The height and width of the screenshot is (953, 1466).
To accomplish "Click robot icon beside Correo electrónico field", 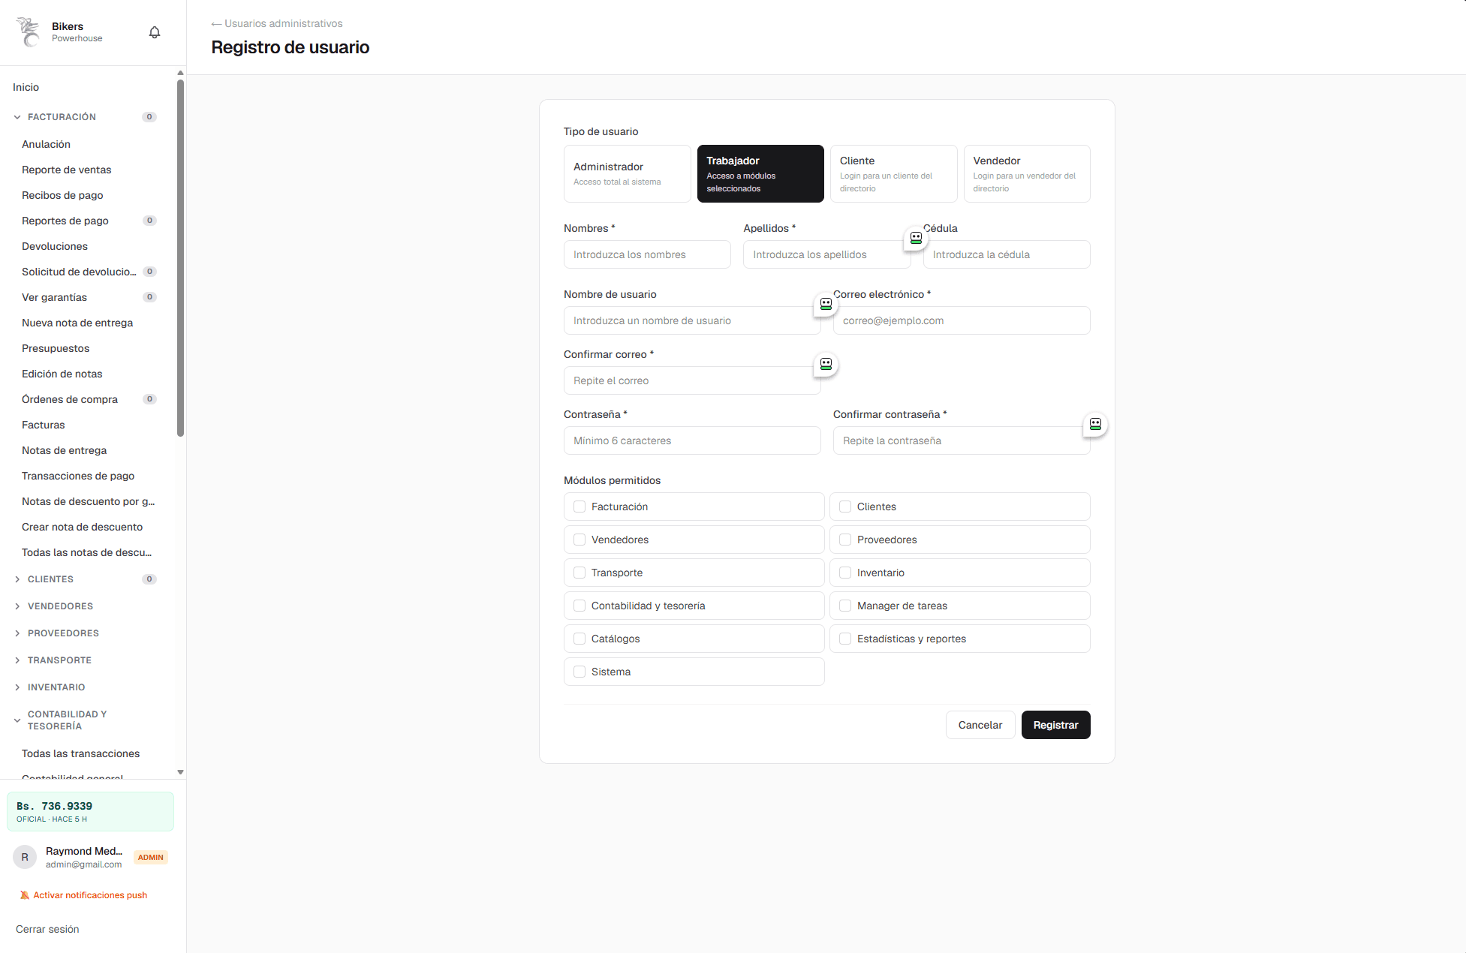I will 826,304.
